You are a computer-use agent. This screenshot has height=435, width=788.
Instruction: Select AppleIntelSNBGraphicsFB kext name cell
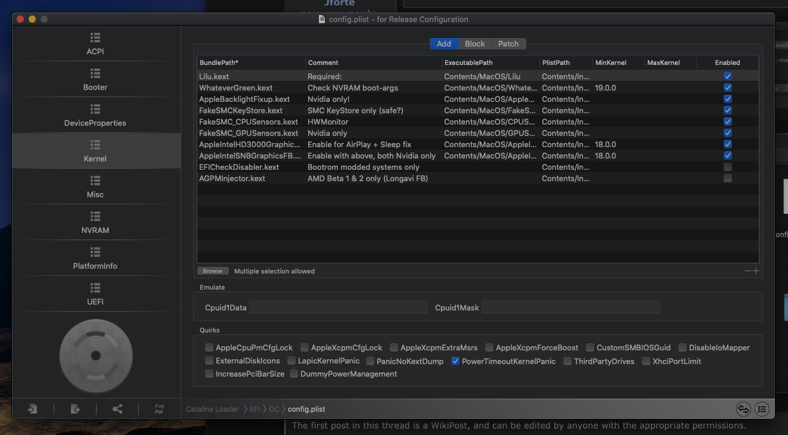250,156
